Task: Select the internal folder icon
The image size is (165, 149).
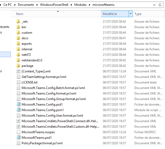Action: pyautogui.click(x=18, y=49)
